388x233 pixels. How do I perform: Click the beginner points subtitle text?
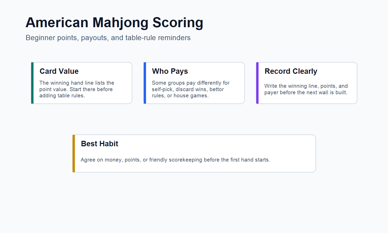108,38
